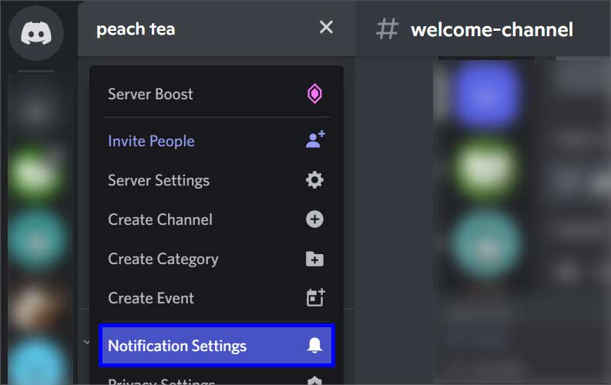The width and height of the screenshot is (611, 385).
Task: Choose Invite People from menu
Action: coord(217,141)
